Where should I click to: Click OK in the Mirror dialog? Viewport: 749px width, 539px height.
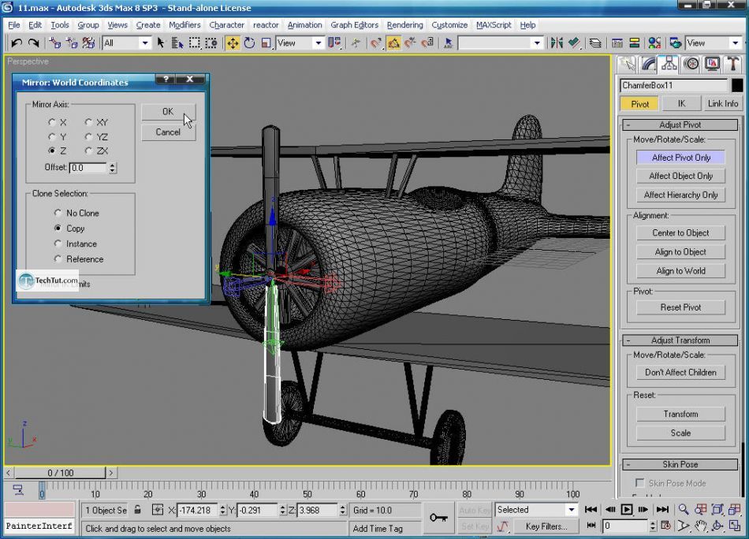[168, 111]
